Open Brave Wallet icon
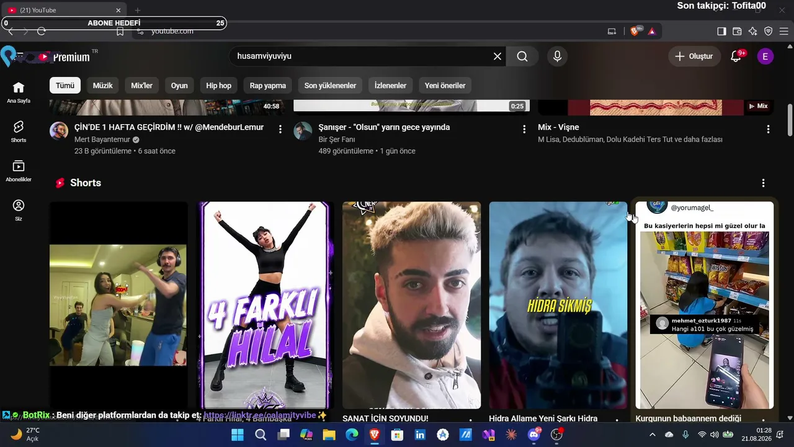This screenshot has height=447, width=794. coord(737,31)
